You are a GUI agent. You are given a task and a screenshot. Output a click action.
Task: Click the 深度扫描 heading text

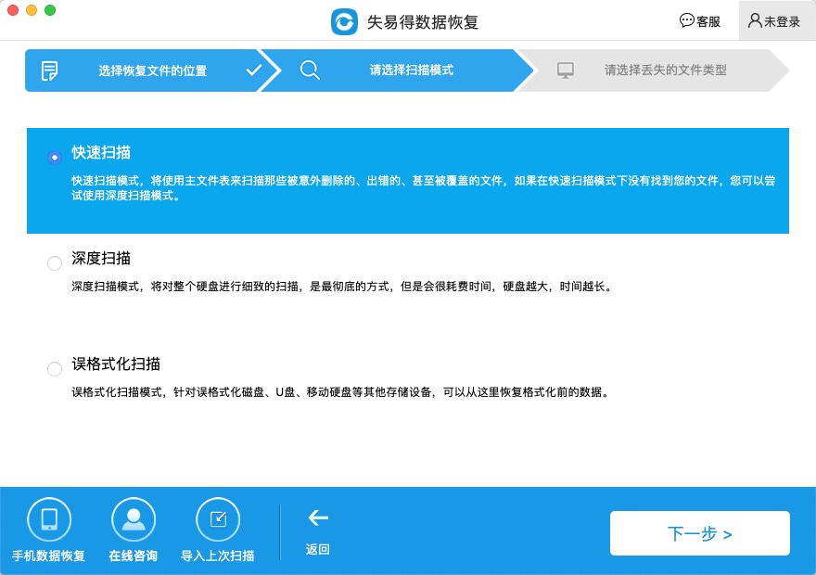[101, 258]
